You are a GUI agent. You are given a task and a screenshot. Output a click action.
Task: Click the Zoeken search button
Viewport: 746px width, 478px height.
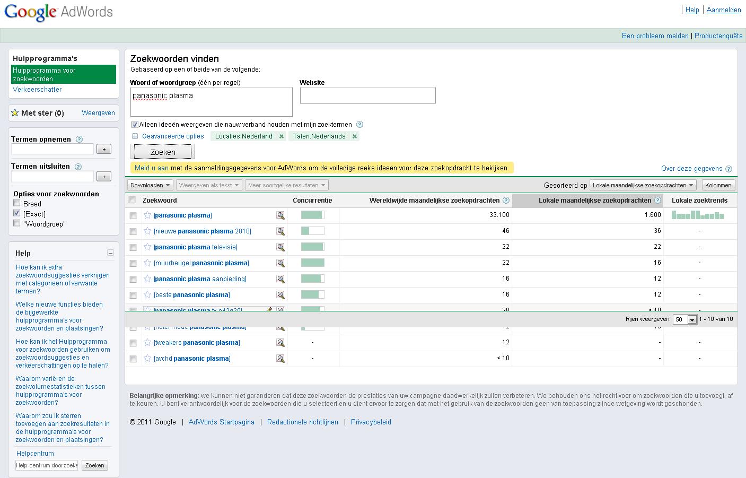click(x=163, y=152)
